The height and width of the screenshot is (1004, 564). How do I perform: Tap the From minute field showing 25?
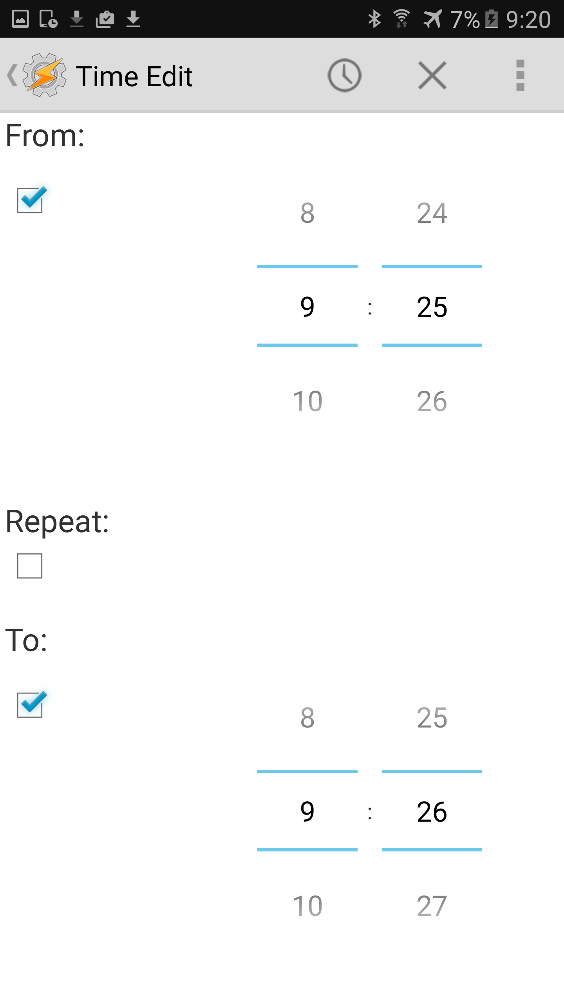point(432,307)
